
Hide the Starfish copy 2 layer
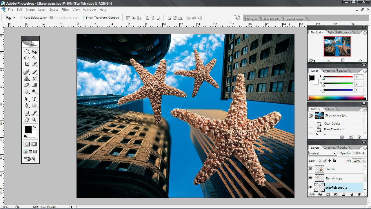pyautogui.click(x=311, y=187)
